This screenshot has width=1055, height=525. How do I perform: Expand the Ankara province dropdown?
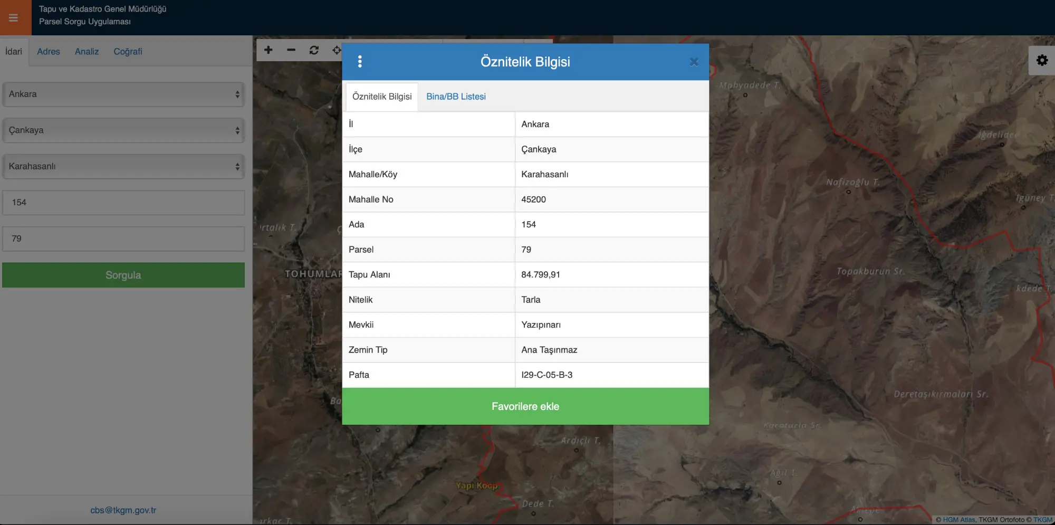(x=123, y=94)
